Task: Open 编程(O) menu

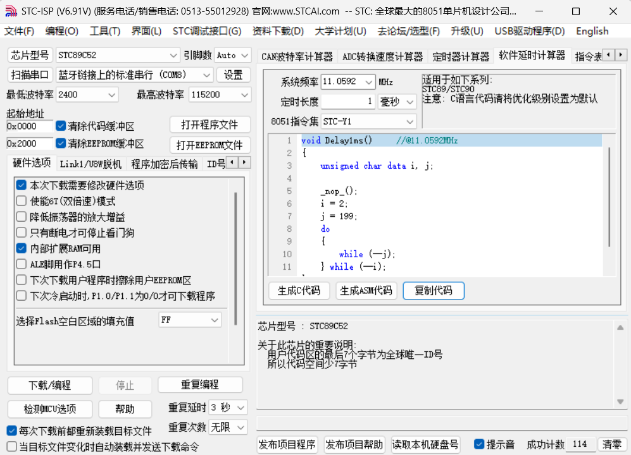Action: click(x=61, y=32)
